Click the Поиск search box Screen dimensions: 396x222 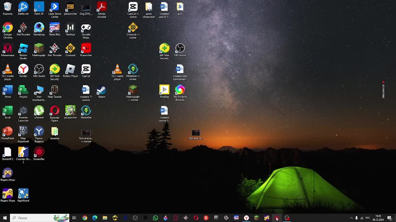point(34,218)
